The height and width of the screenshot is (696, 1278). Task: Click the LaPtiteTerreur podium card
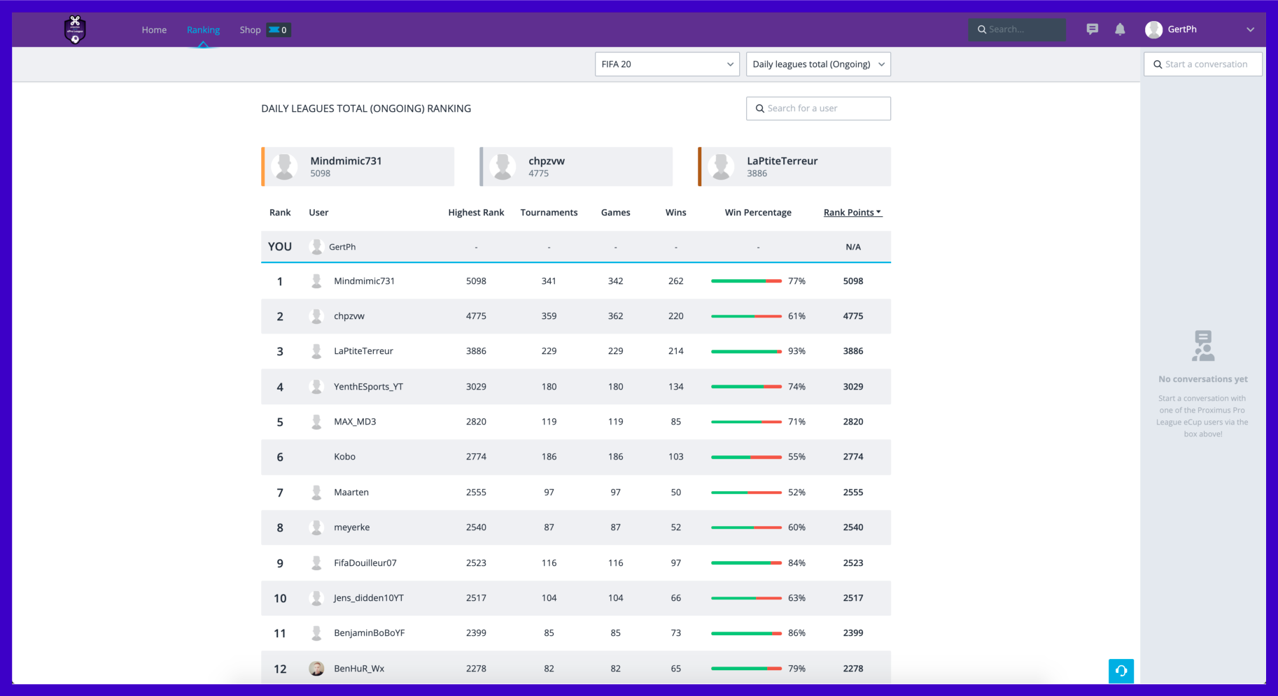[794, 166]
